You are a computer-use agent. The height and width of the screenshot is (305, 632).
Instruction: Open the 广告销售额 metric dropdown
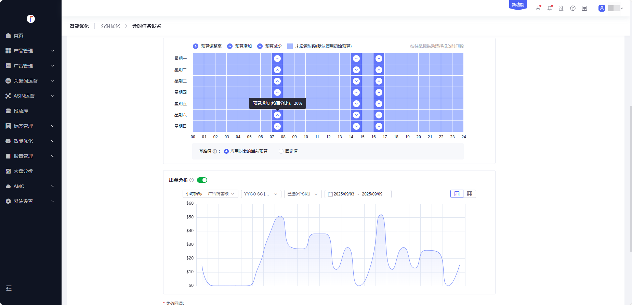(x=221, y=194)
